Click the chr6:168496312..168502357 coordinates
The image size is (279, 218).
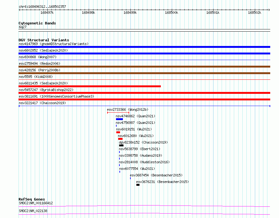[x=42, y=7]
